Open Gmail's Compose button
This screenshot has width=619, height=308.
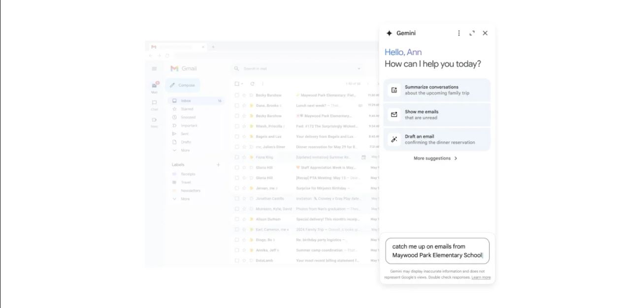(x=183, y=85)
